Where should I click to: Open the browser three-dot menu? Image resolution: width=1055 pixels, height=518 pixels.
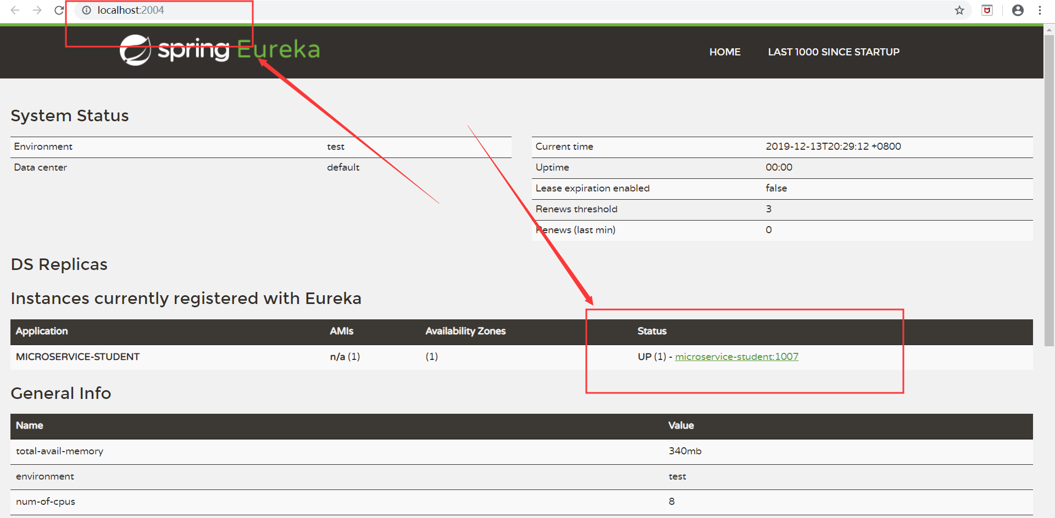(1040, 10)
